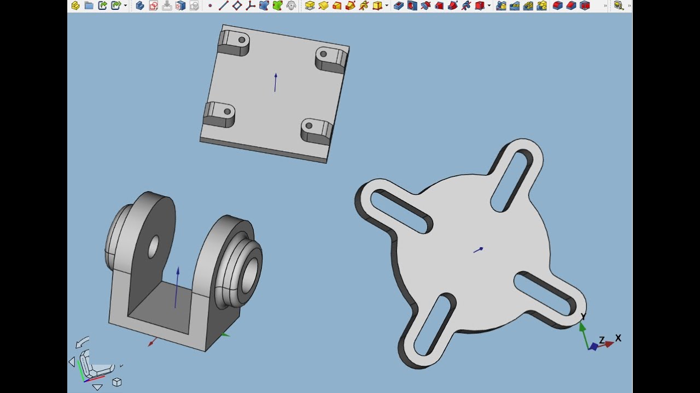Click the Create Sketch icon
Screen dimensions: 700x393
pos(154,5)
